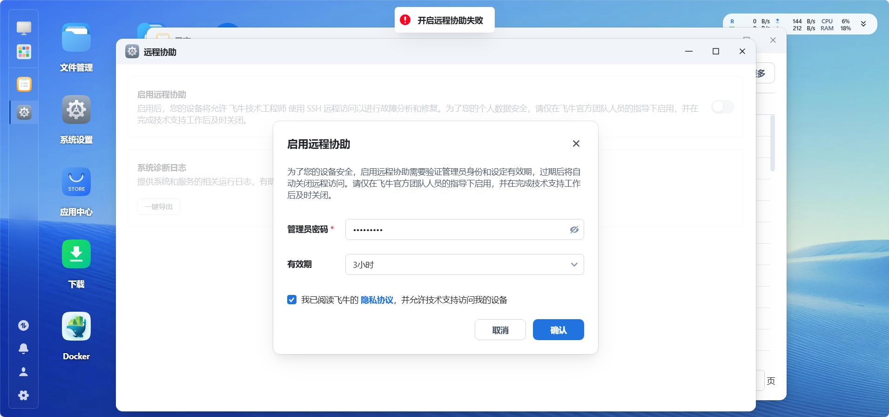Open the user account icon in sidebar
The width and height of the screenshot is (889, 417).
24,372
